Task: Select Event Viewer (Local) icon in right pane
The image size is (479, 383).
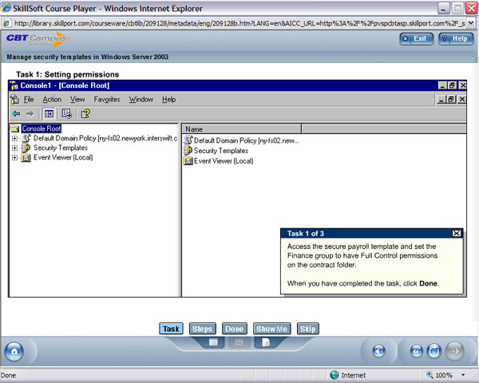Action: 188,160
